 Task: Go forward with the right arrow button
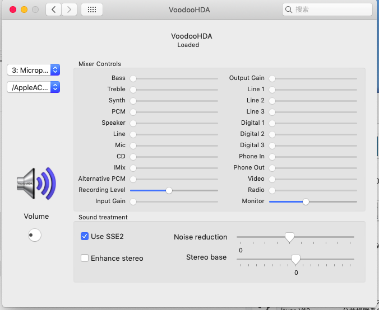click(69, 10)
